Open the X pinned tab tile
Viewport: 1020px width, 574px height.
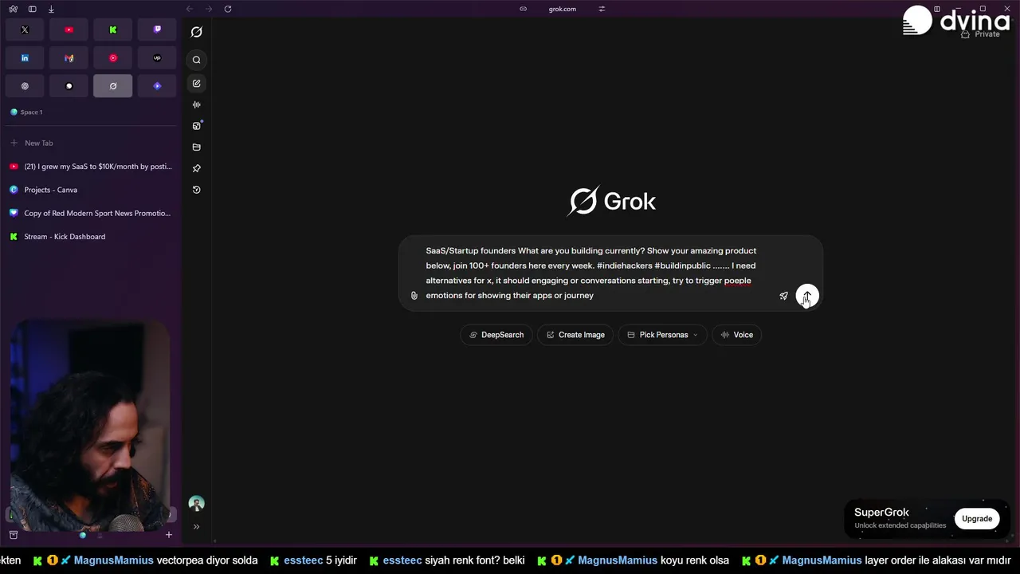pyautogui.click(x=25, y=29)
